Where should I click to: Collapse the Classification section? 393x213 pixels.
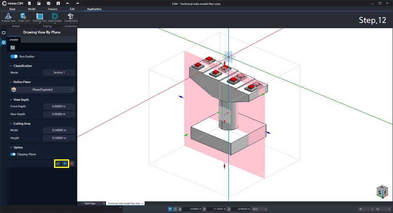click(x=11, y=66)
